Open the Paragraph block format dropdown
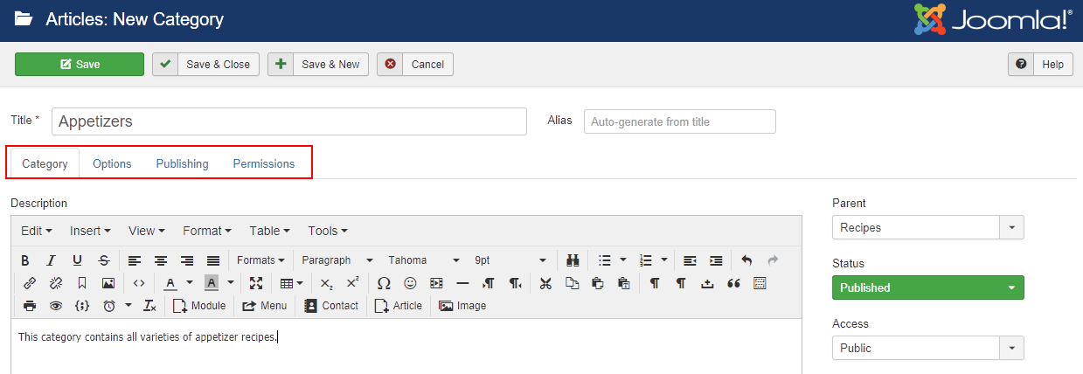Screen dimensions: 1083x374 pyautogui.click(x=337, y=260)
